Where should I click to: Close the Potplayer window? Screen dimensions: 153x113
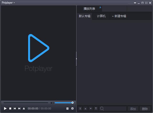150,3
